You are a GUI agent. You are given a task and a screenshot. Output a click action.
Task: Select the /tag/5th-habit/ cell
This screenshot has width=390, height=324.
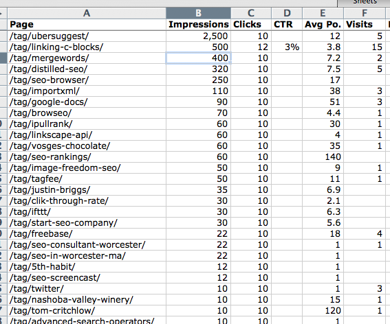pos(87,266)
